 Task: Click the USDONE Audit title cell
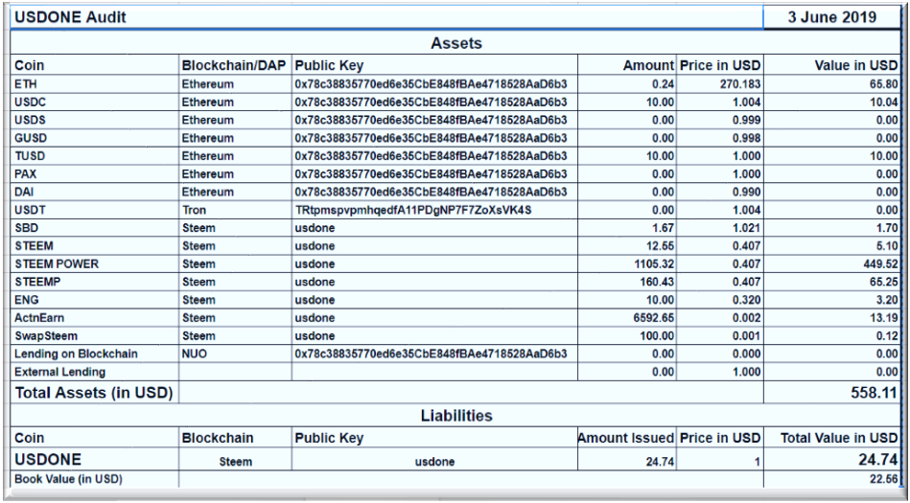pyautogui.click(x=386, y=17)
